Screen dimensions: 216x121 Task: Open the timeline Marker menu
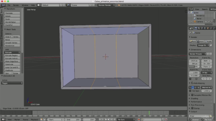[17, 120]
